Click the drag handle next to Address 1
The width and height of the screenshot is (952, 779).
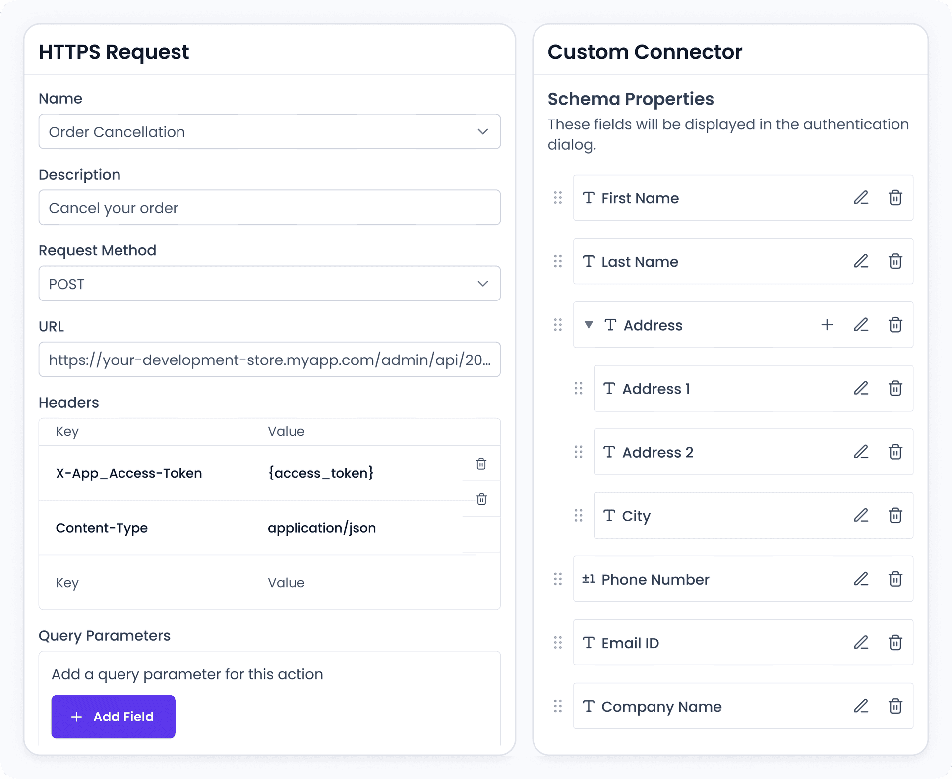point(578,388)
